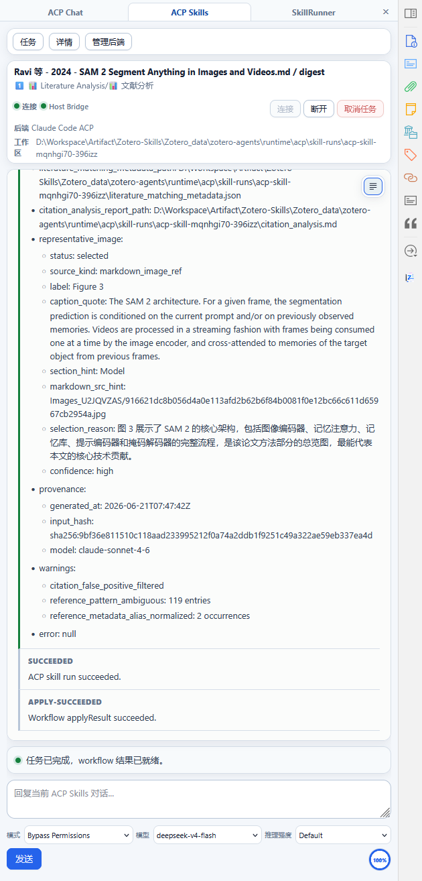Image resolution: width=422 pixels, height=881 pixels.
Task: Open the quotation marks sidebar icon
Action: tap(411, 223)
